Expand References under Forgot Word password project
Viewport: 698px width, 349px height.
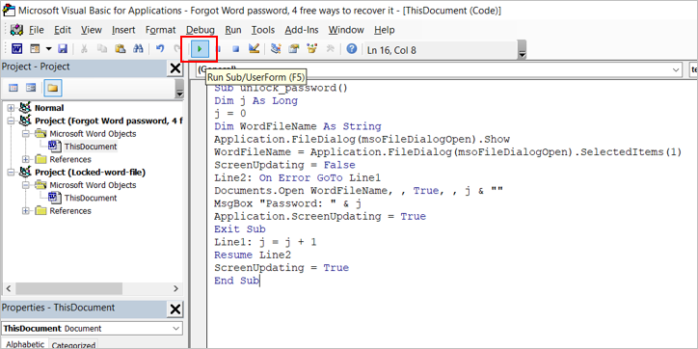[26, 159]
